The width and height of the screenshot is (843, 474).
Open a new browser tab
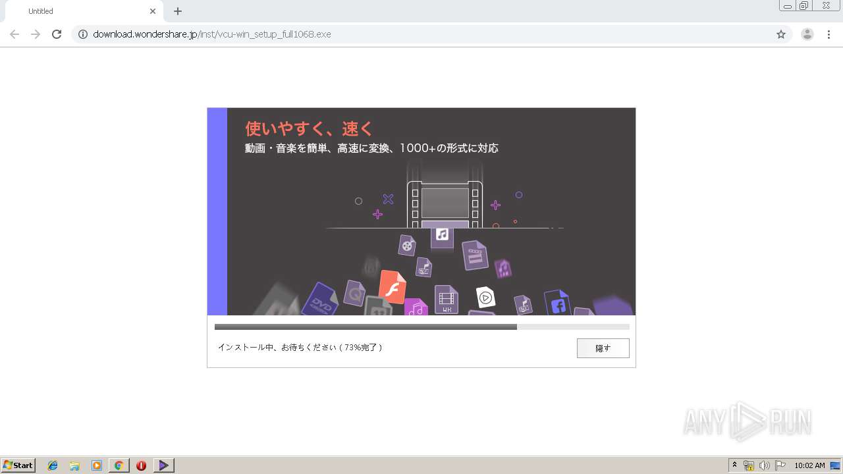pos(178,11)
